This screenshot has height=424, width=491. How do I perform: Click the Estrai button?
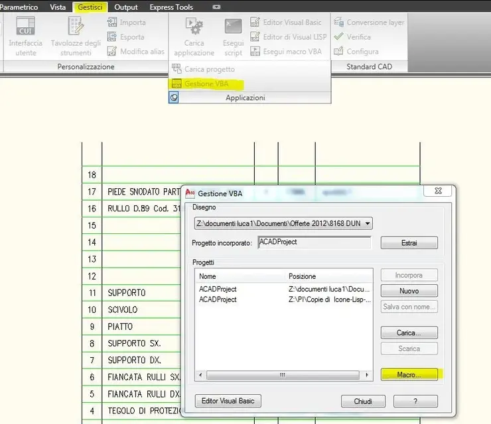409,243
